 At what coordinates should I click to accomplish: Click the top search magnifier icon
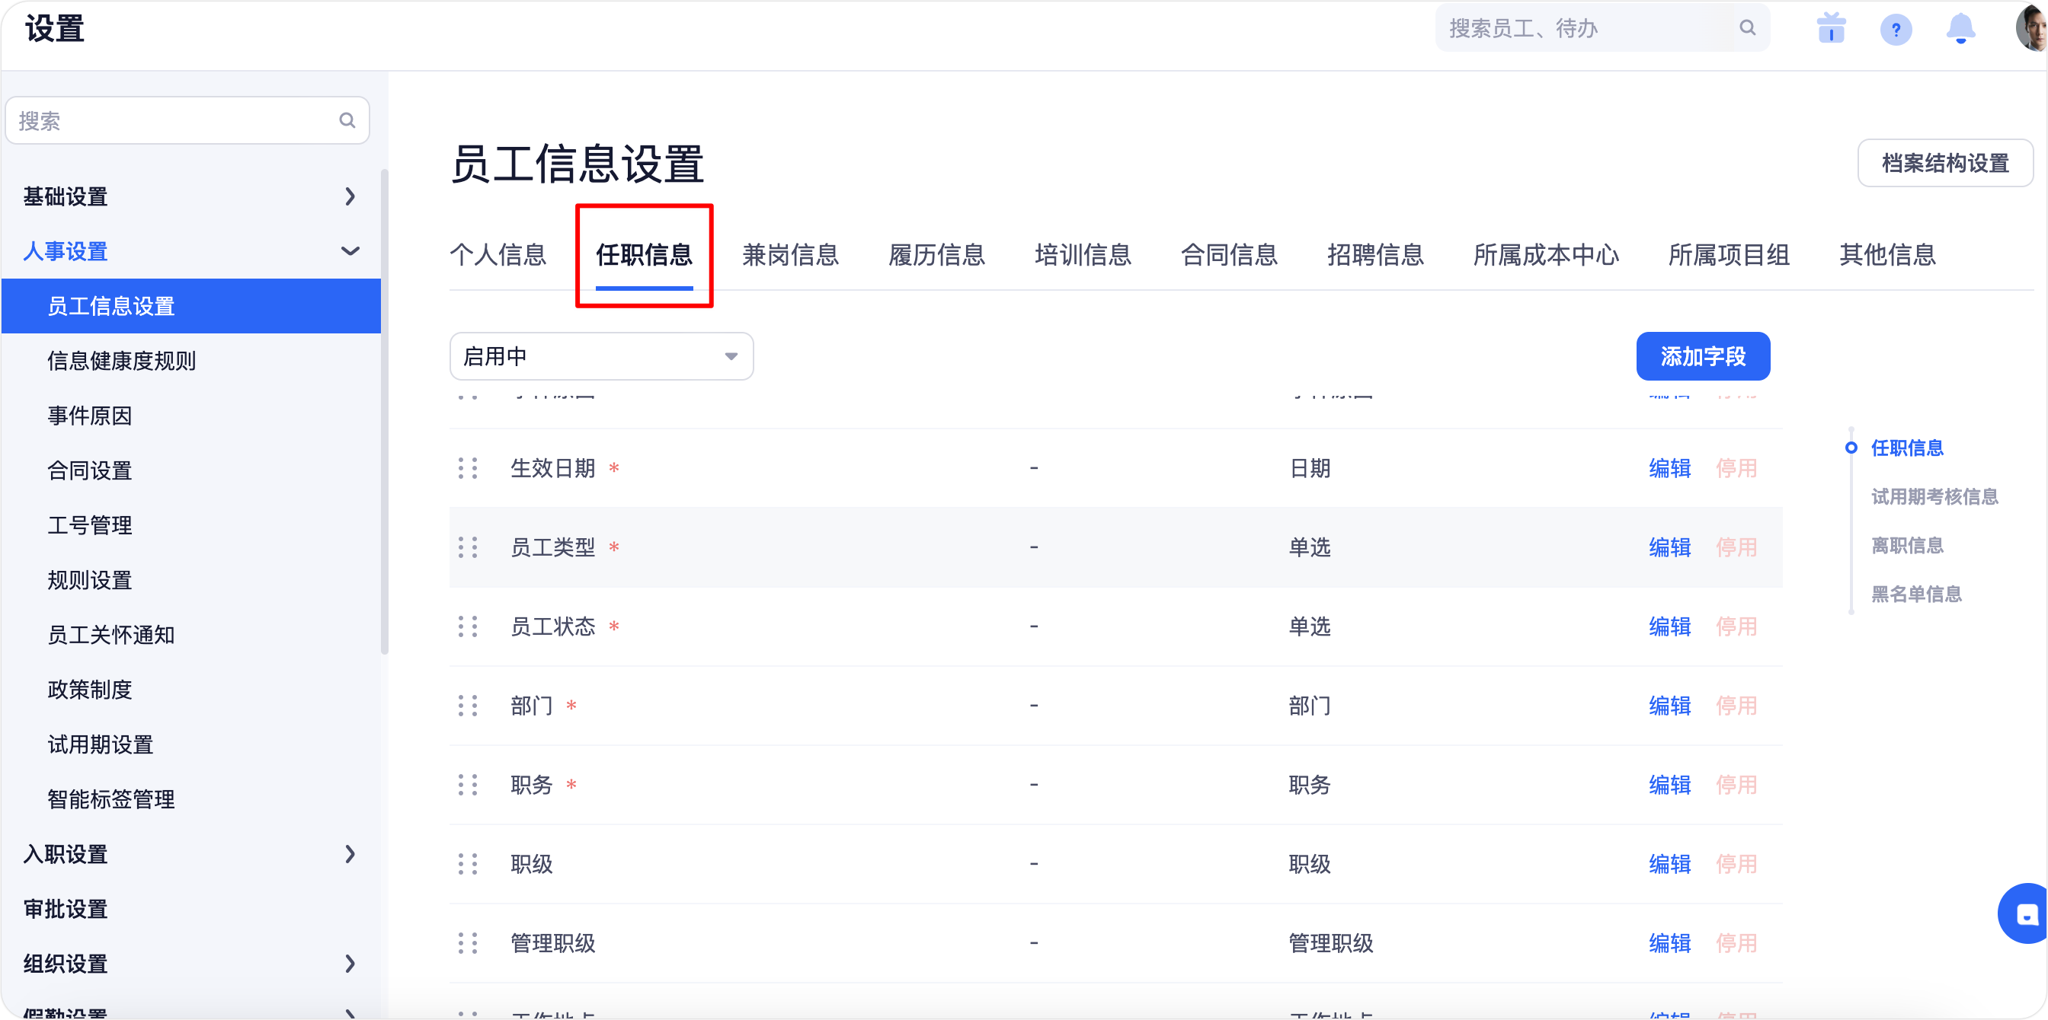[x=1747, y=29]
